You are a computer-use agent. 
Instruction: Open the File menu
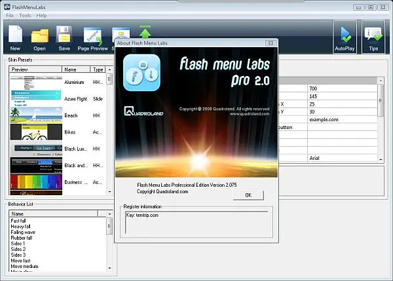(10, 16)
